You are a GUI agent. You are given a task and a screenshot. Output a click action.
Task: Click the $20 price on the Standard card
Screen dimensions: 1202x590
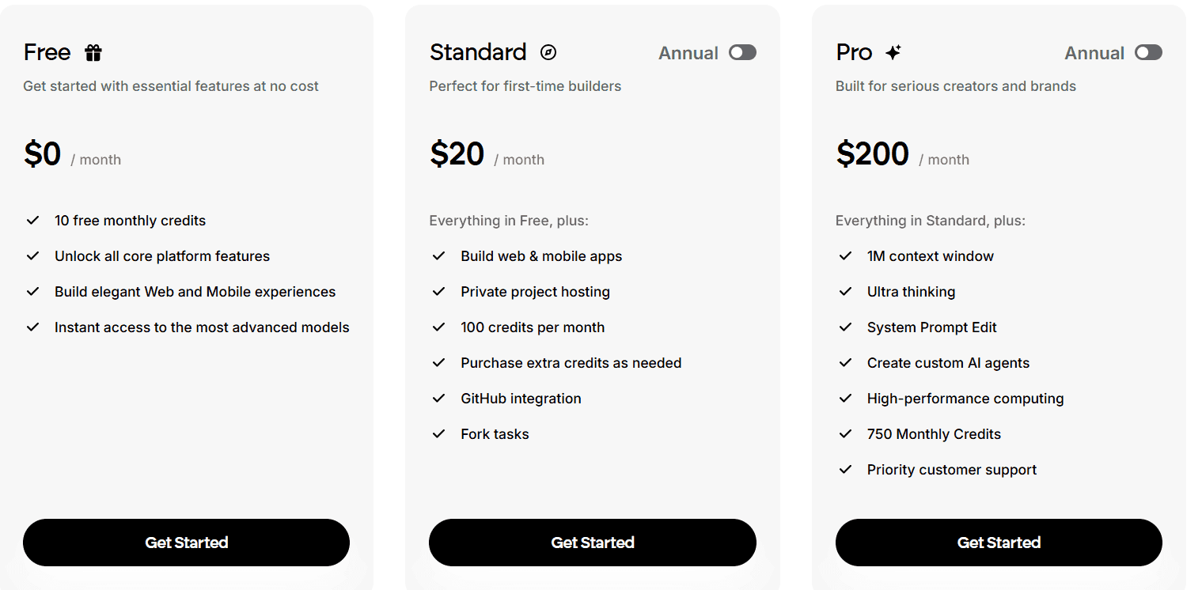click(457, 153)
